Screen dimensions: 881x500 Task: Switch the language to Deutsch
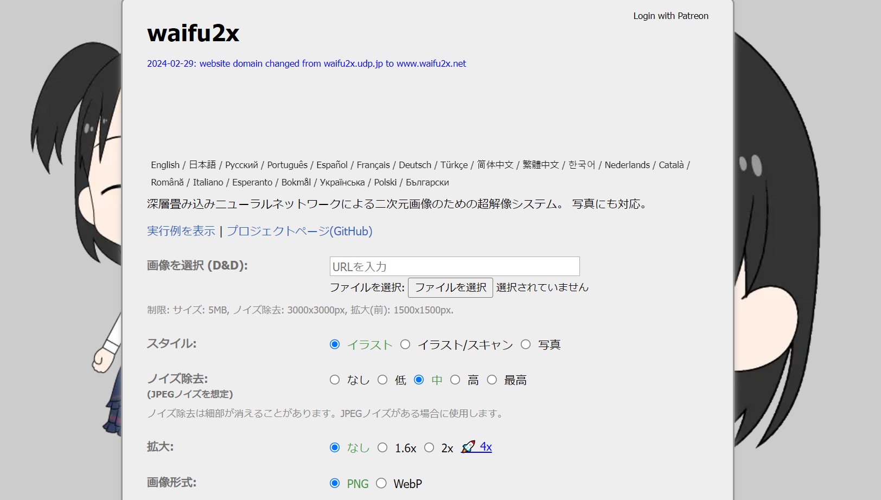[x=414, y=165]
